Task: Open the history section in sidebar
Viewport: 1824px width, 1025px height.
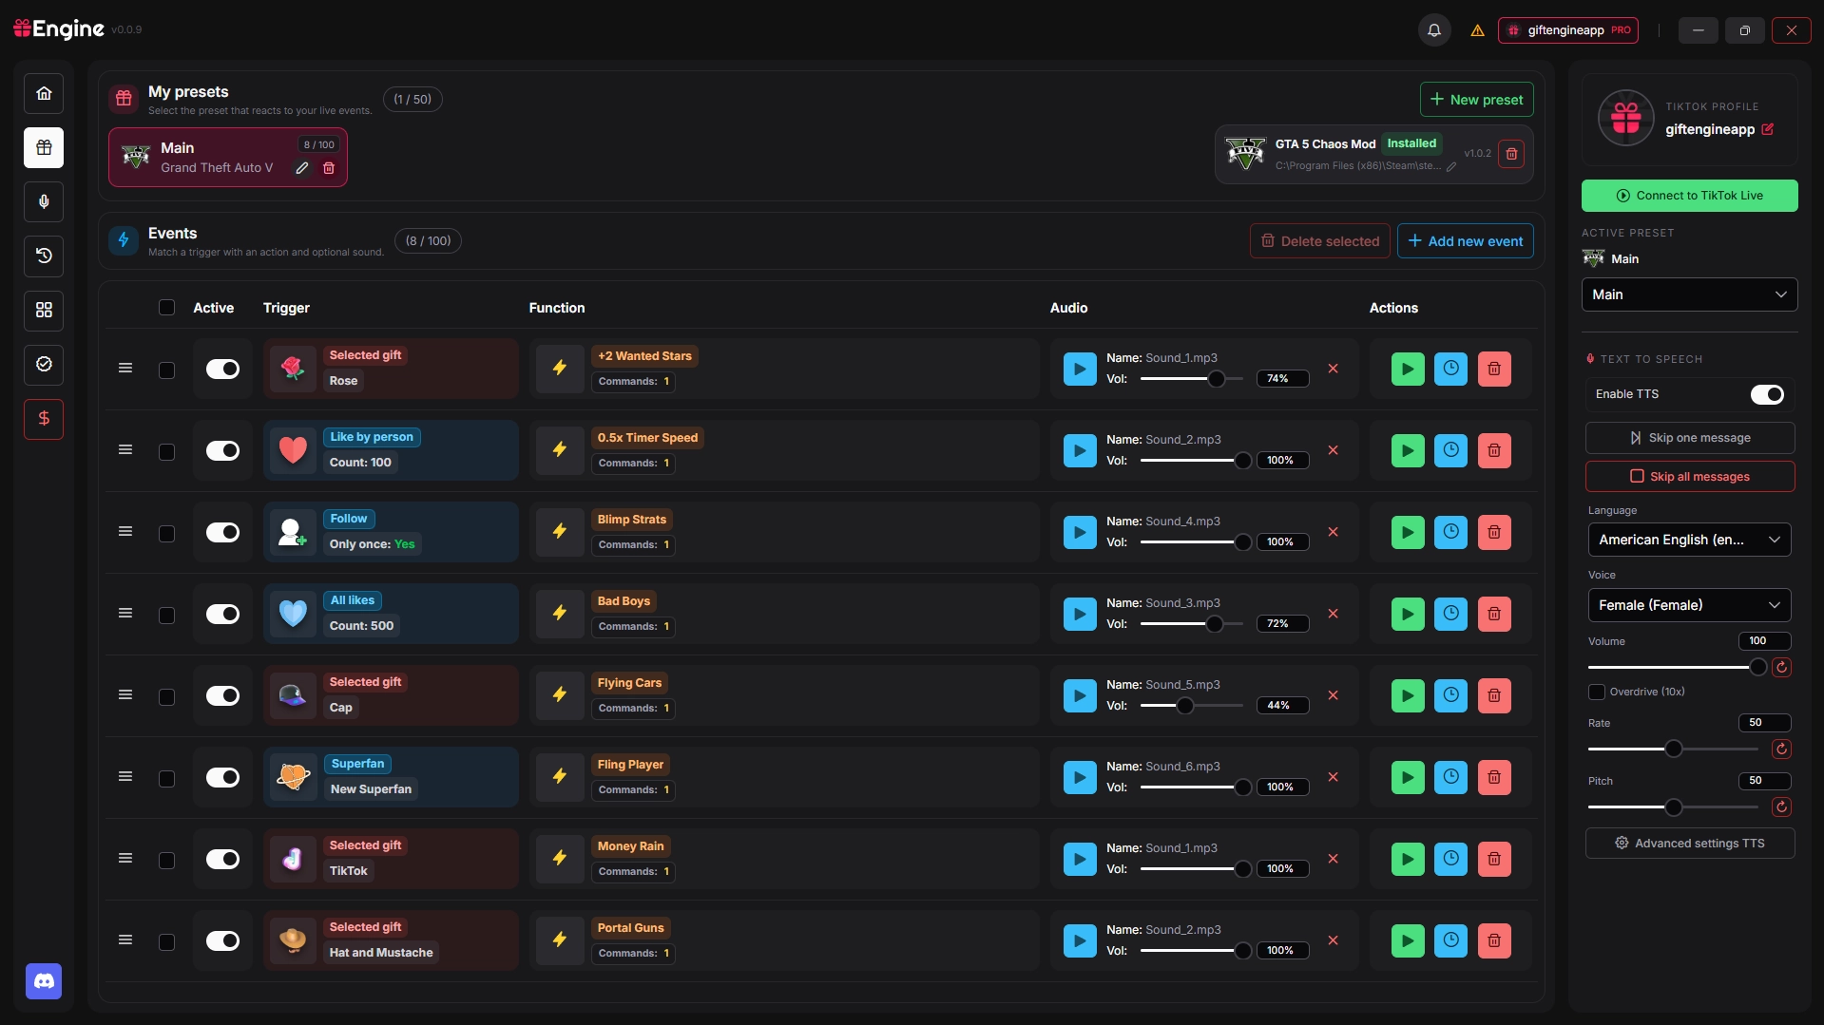Action: (x=44, y=256)
